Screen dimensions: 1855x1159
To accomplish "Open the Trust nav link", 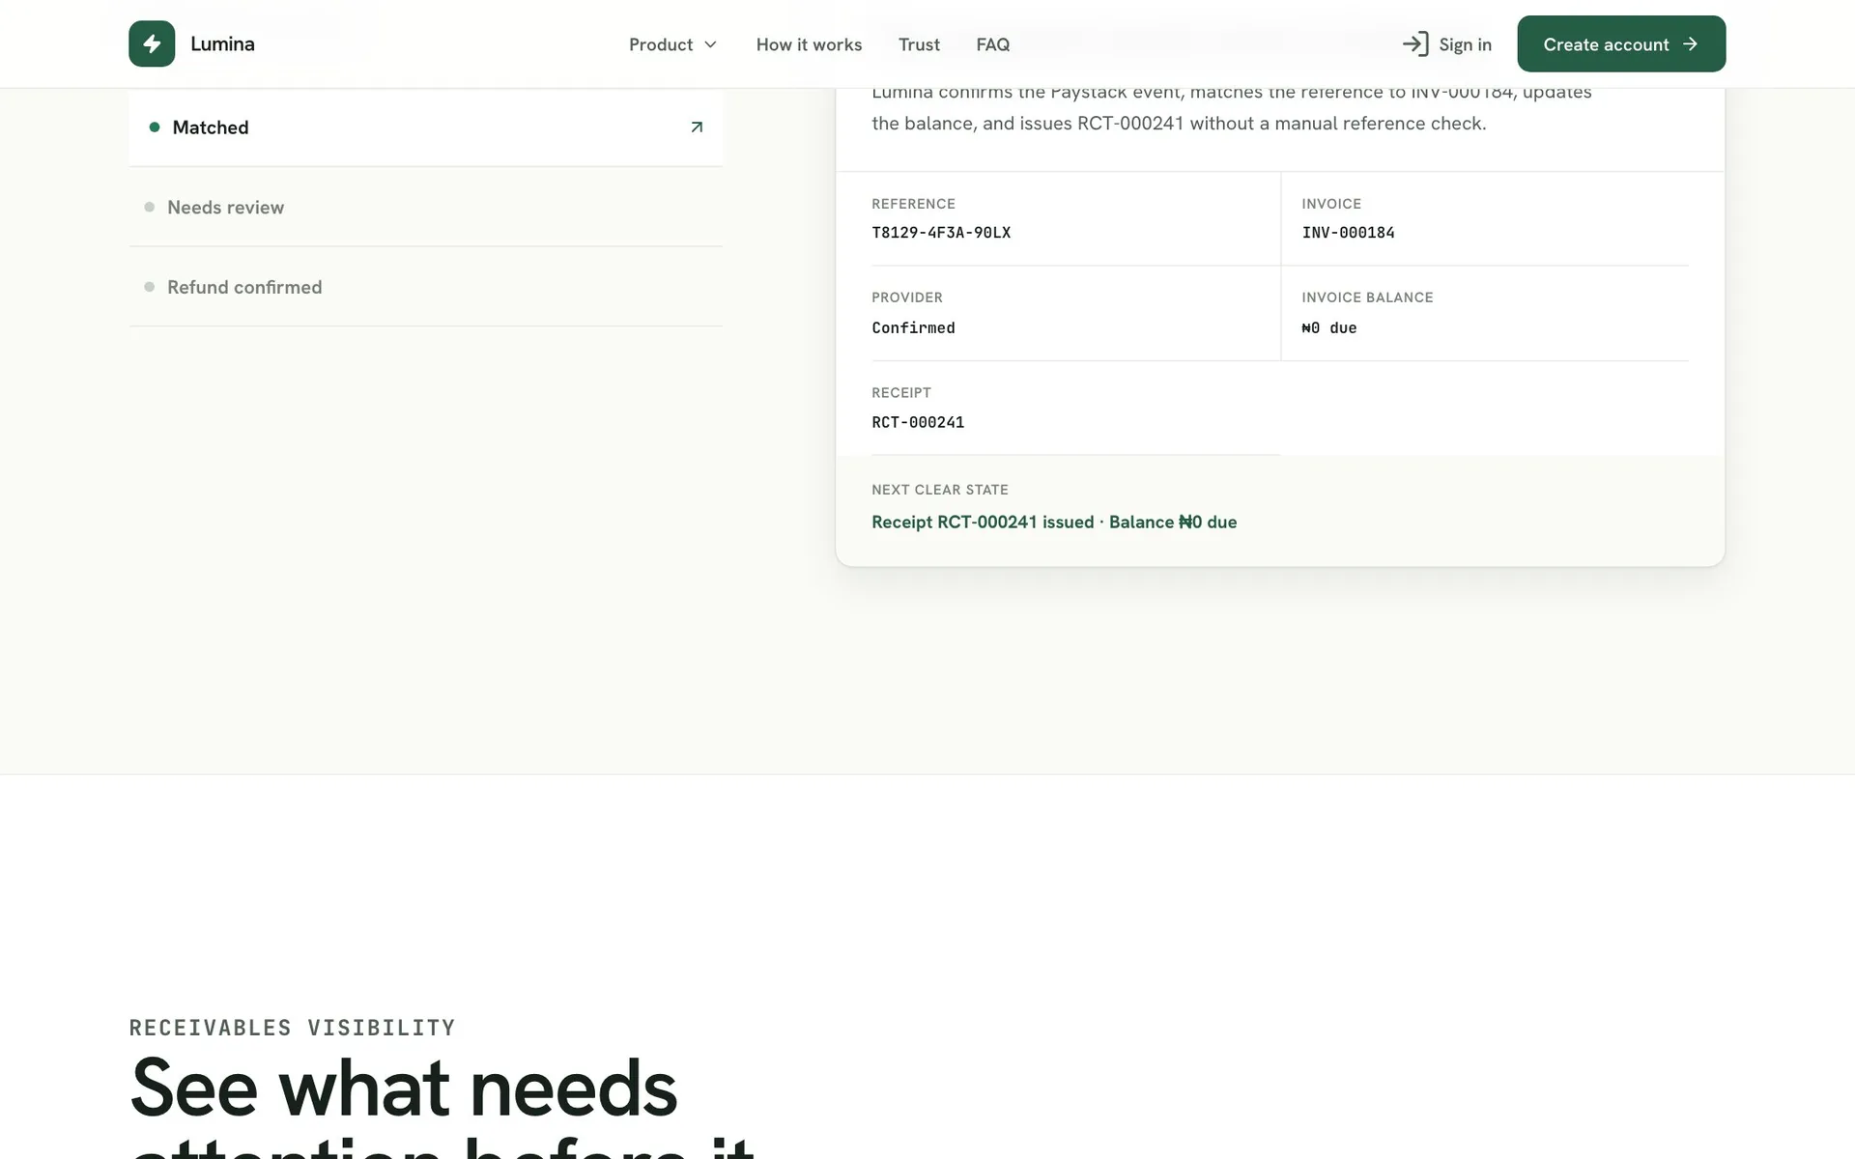I will tap(919, 44).
